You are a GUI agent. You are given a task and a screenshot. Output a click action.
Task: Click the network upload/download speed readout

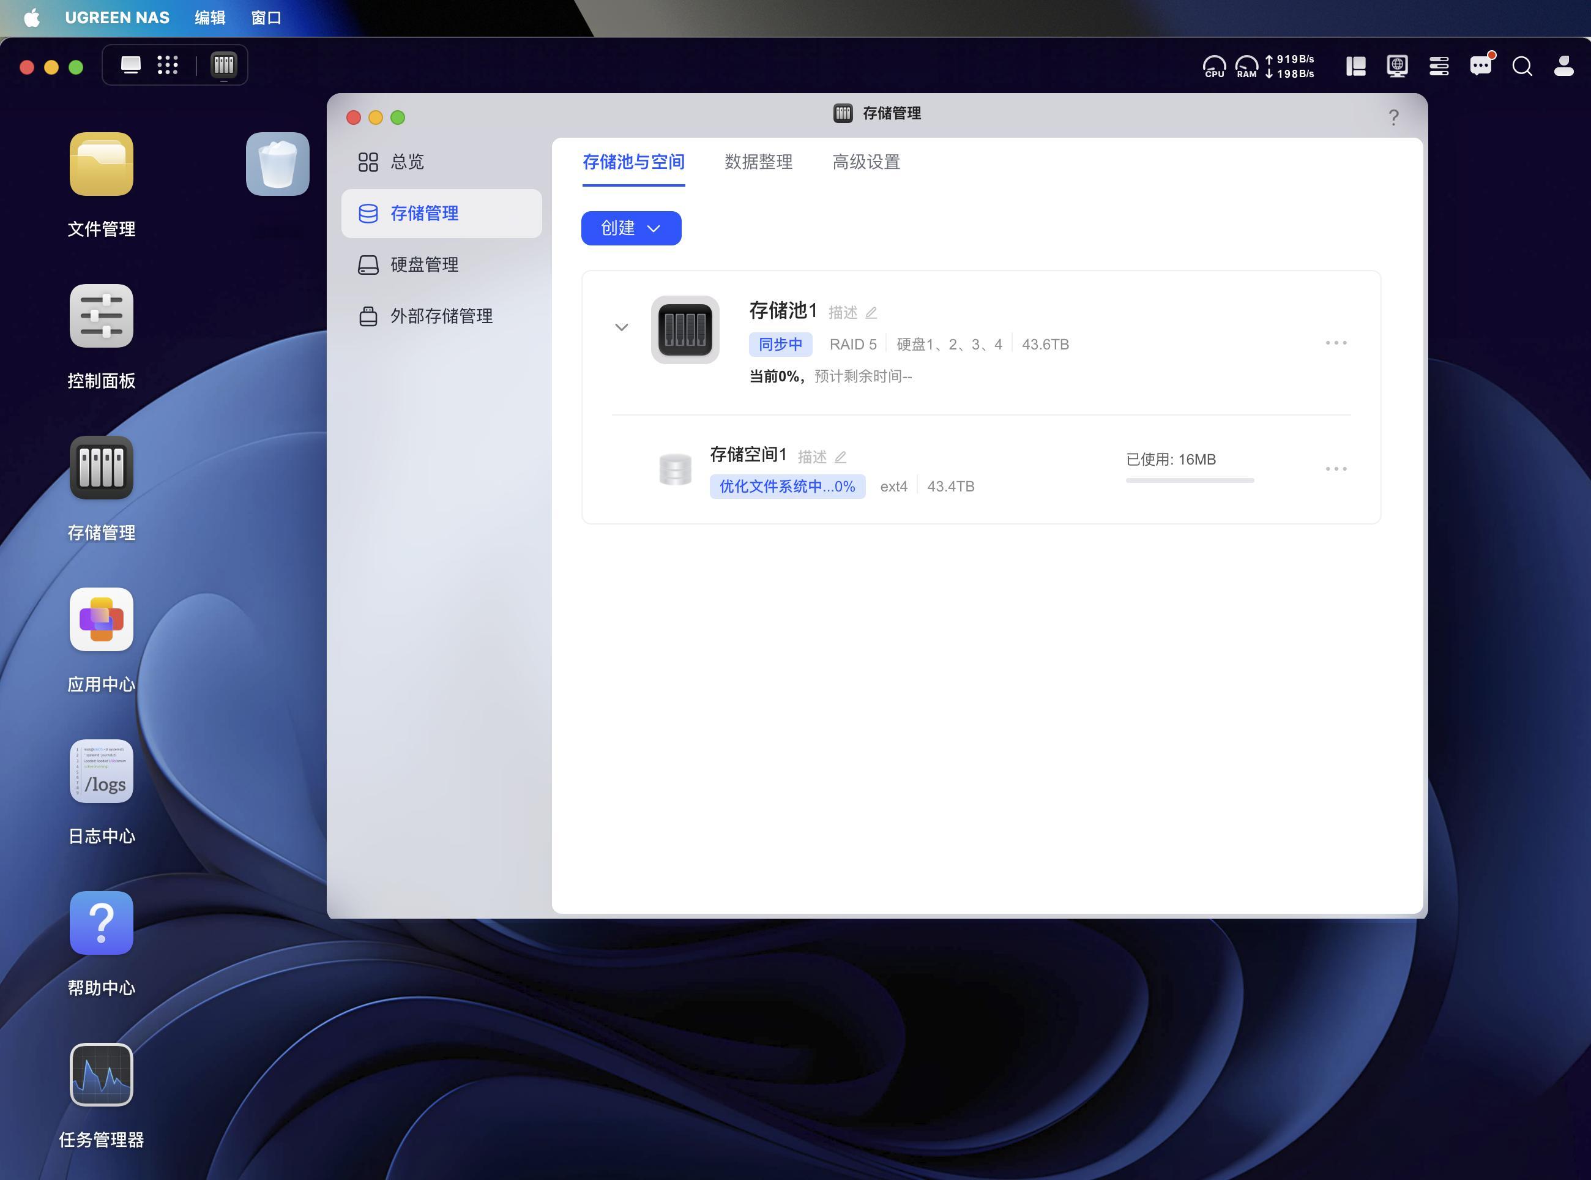[x=1290, y=67]
